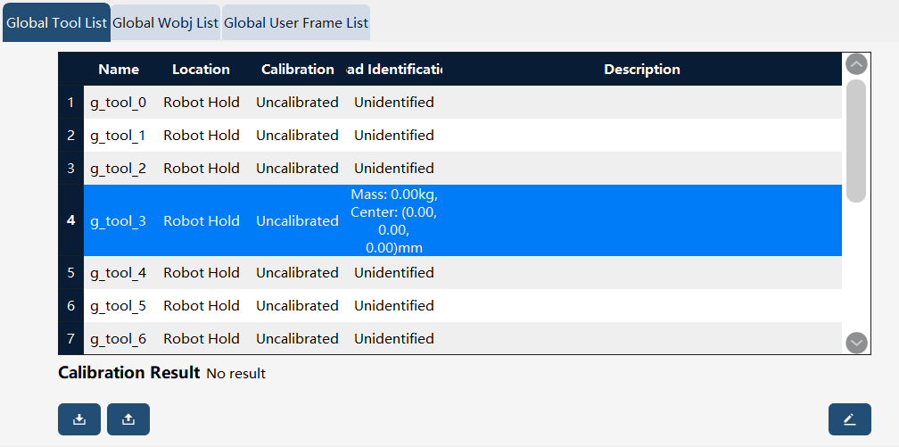This screenshot has height=447, width=899.
Task: Click the Calibration column header
Action: 298,70
